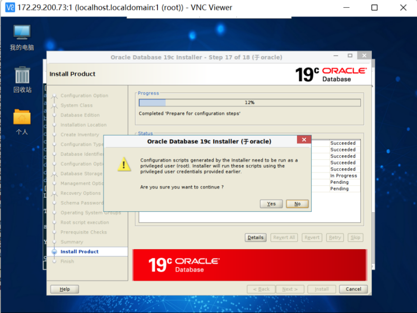Click the 12% installation progress bar
417x313 pixels.
click(x=249, y=103)
